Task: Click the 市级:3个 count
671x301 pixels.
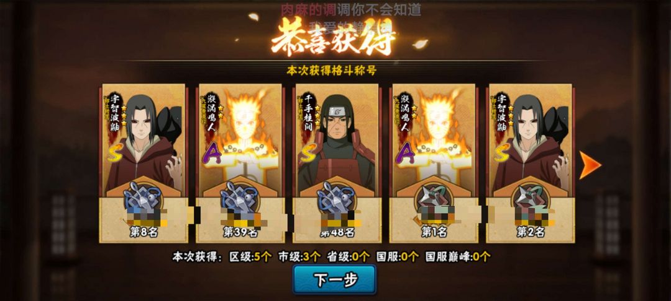Action: tap(299, 256)
